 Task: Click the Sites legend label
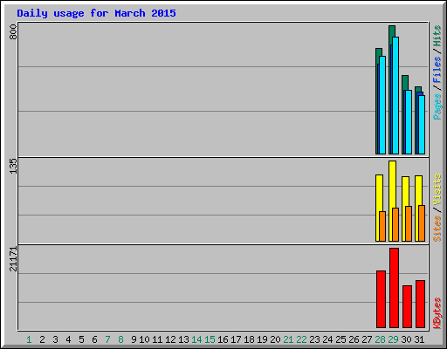click(437, 229)
